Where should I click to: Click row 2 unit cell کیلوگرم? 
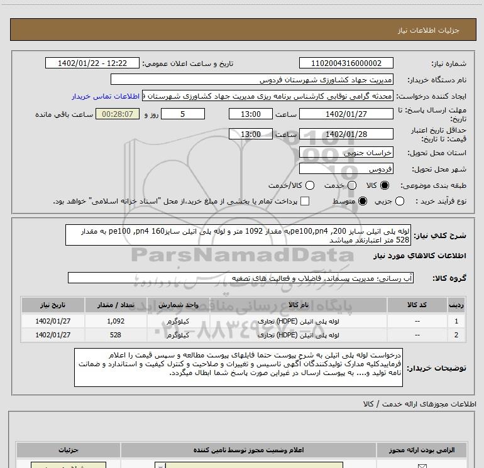coord(178,335)
